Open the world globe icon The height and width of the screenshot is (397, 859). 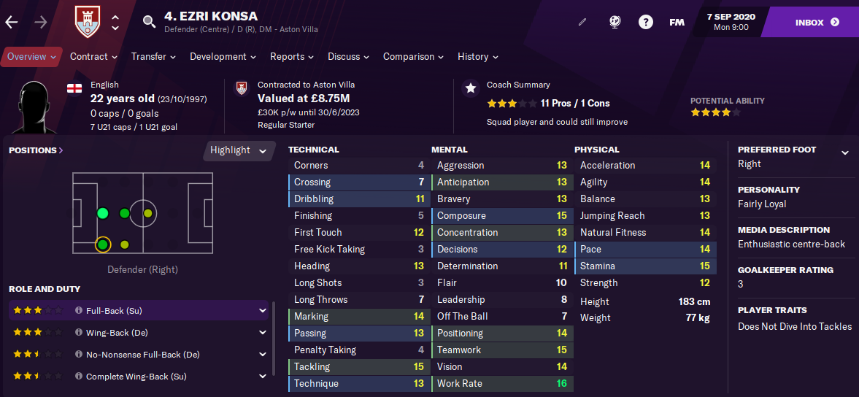coord(615,23)
